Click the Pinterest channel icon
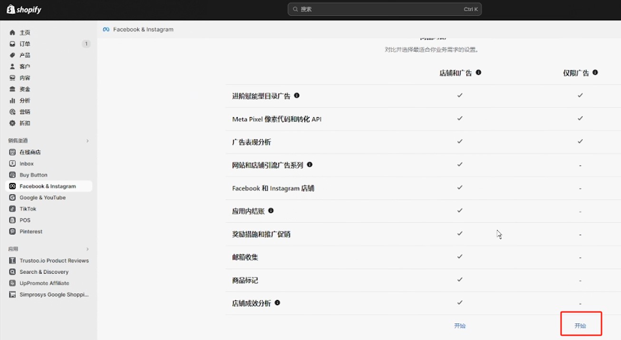 pos(12,232)
